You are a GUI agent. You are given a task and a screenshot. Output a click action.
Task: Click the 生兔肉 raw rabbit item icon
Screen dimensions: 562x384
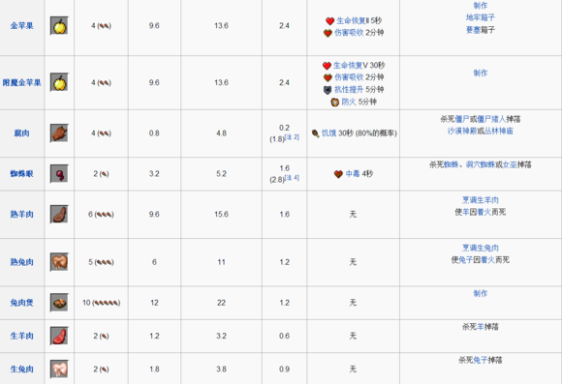59,369
